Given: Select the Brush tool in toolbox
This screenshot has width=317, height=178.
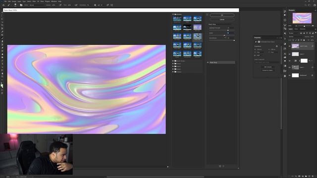Looking at the screenshot, I should (2, 38).
